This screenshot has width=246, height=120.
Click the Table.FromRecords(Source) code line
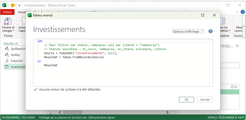click(74, 57)
